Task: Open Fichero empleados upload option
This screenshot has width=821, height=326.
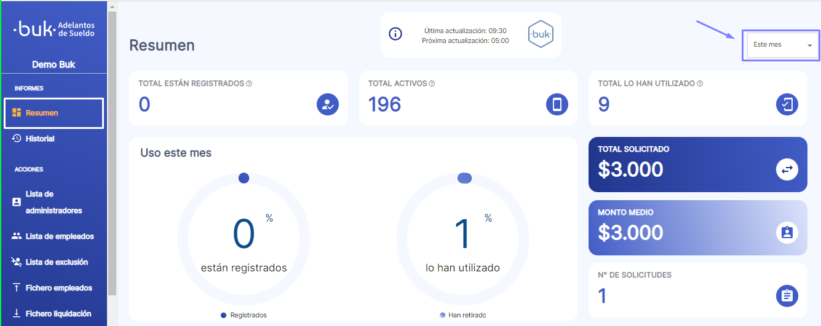Action: point(58,288)
